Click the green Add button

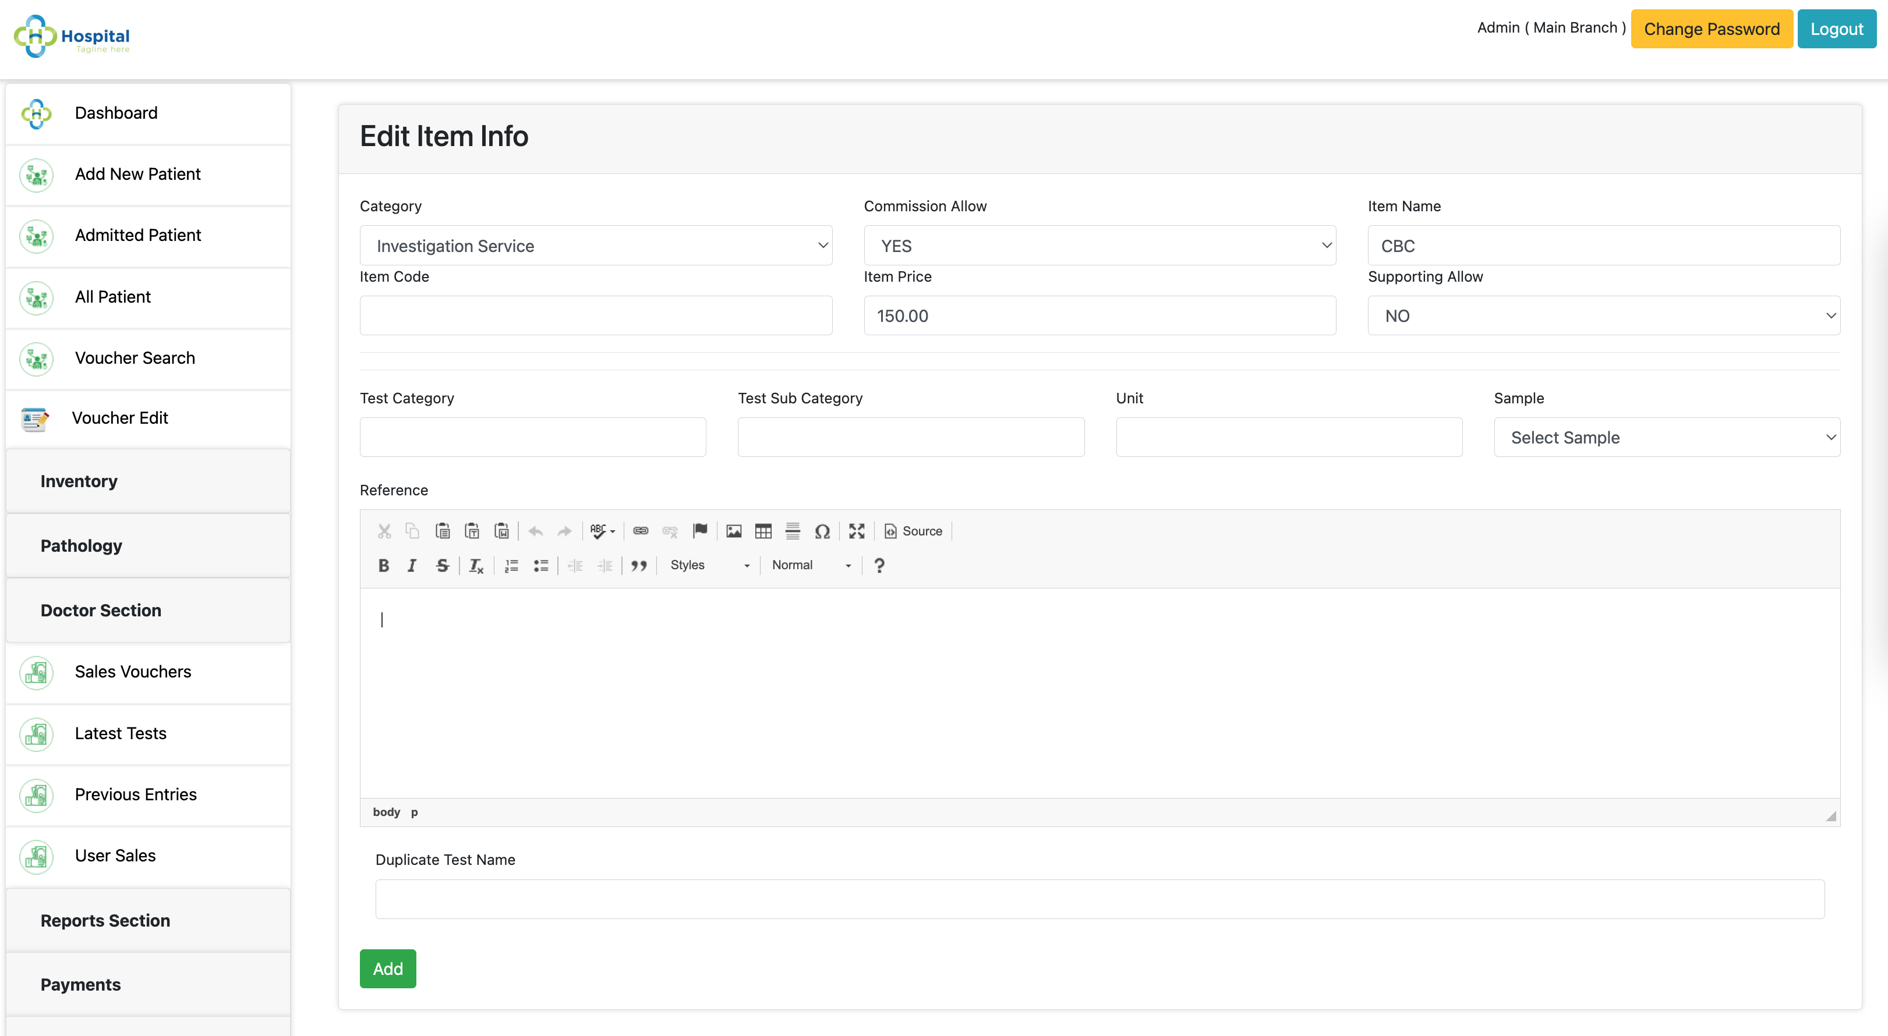click(388, 968)
